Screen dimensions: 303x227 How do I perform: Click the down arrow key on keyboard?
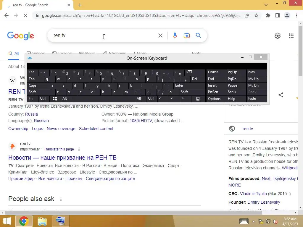(172, 99)
